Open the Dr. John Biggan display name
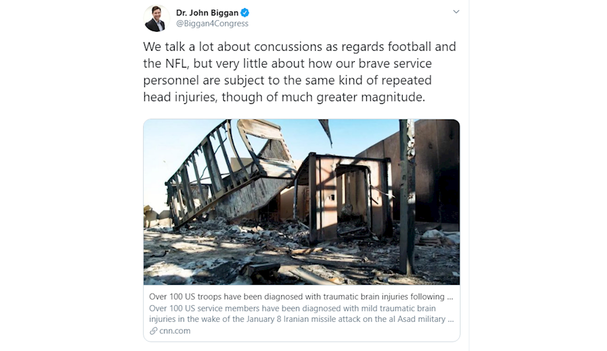 tap(207, 13)
